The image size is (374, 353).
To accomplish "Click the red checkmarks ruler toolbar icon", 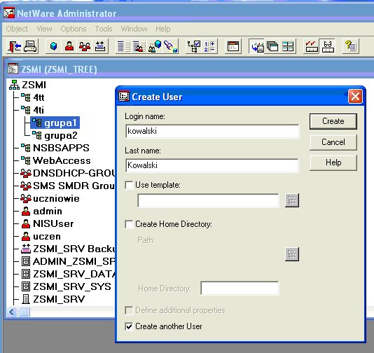I will 311,46.
